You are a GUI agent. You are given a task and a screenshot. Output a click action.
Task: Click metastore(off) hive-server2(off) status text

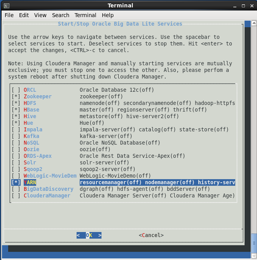[x=129, y=117]
